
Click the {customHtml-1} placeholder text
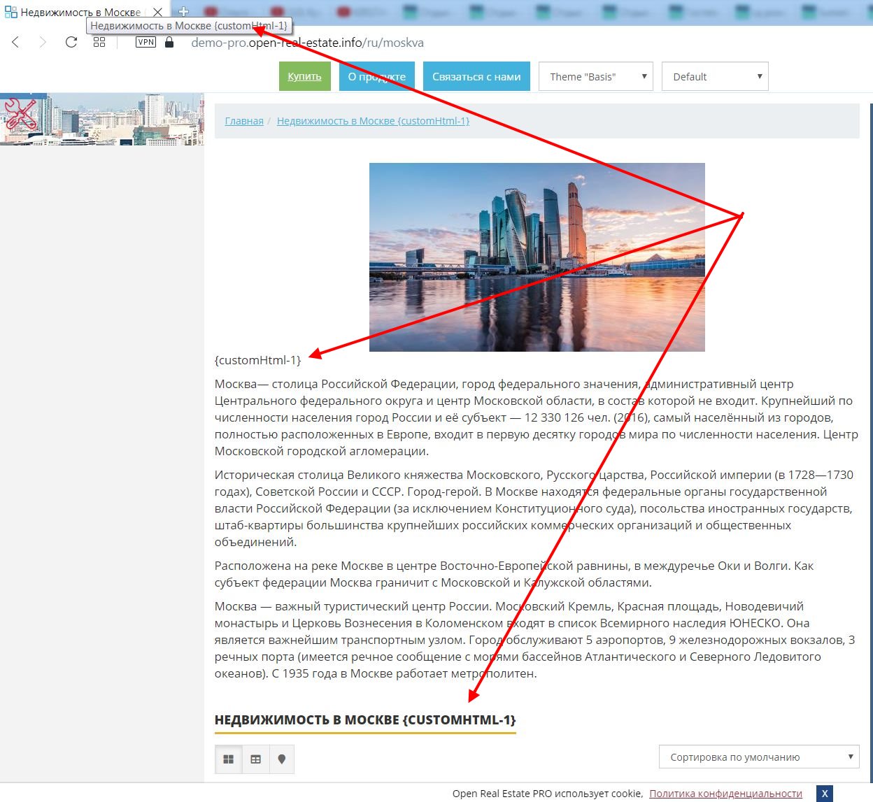[x=257, y=360]
